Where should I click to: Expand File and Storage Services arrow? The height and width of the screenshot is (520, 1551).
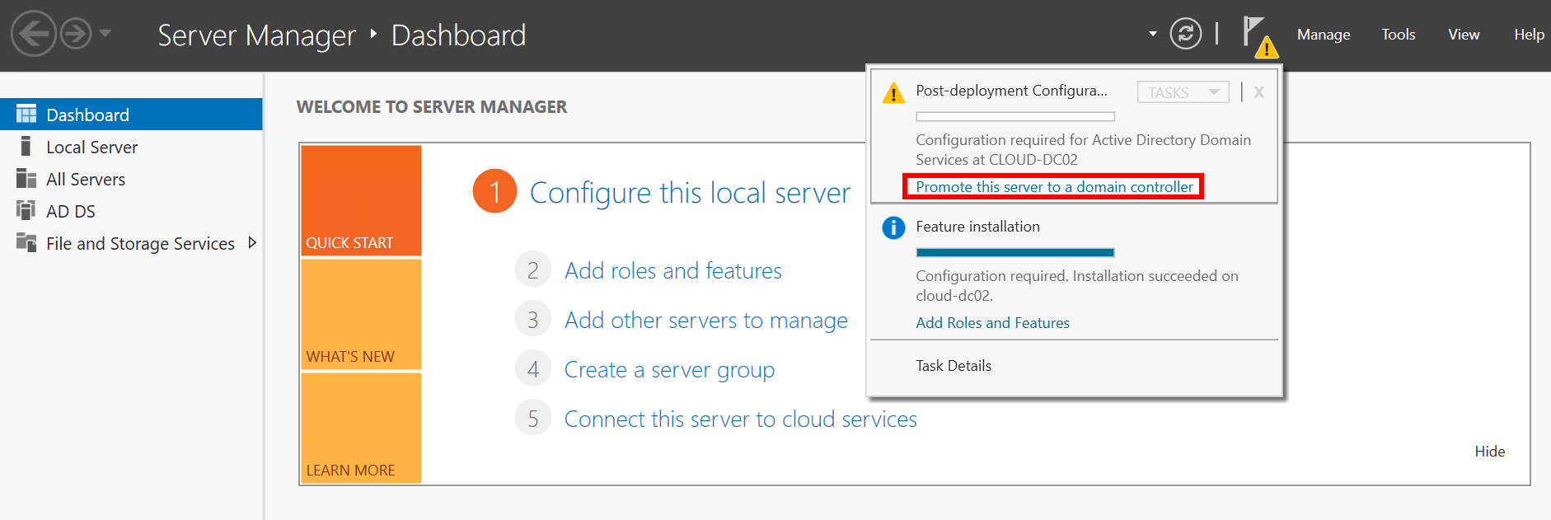click(252, 242)
